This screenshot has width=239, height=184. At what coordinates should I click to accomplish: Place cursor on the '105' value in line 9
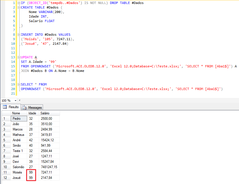click(x=48, y=39)
